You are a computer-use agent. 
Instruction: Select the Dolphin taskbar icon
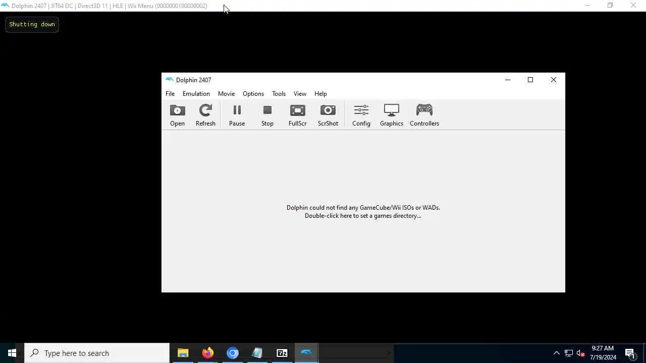click(x=307, y=353)
